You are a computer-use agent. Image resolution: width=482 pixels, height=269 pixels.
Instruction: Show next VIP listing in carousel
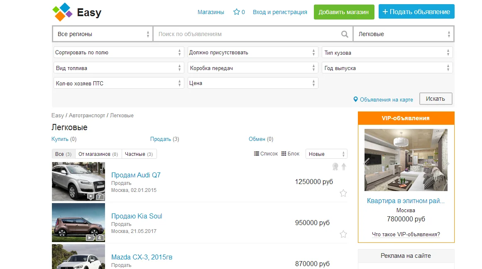coord(448,163)
